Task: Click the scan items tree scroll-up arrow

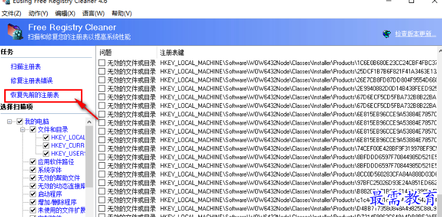Action: click(89, 122)
